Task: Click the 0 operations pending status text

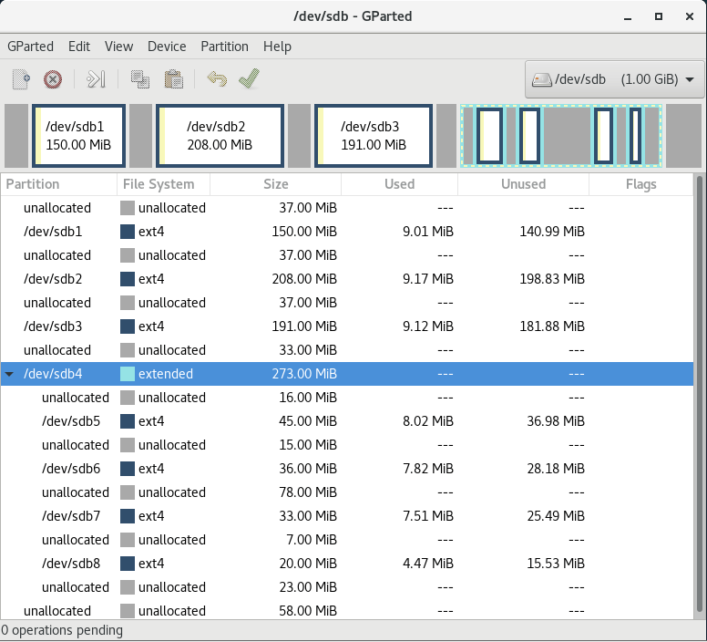Action: [62, 630]
